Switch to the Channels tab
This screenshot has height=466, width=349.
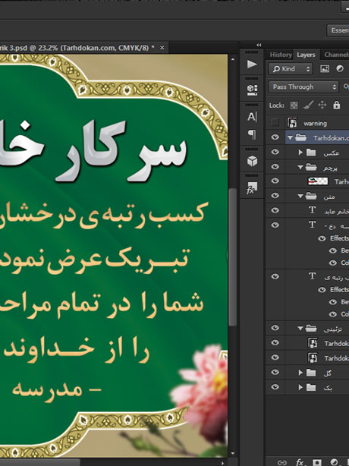coord(336,55)
